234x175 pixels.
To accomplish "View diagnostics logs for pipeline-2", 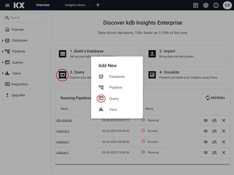I will tap(214, 131).
